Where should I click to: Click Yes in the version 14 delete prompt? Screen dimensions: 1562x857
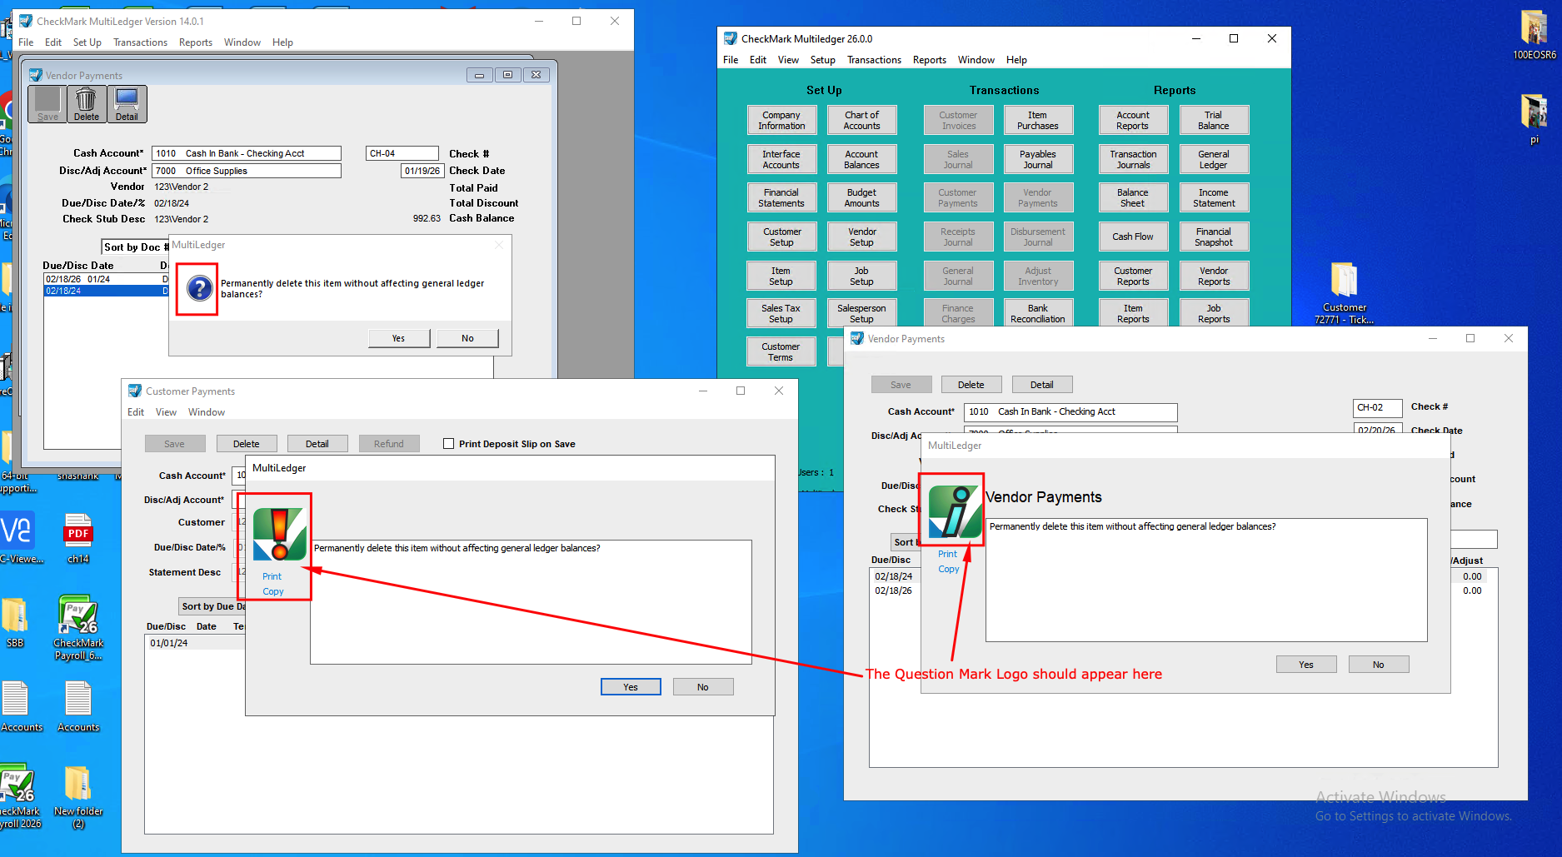tap(399, 338)
